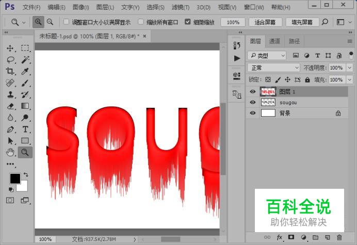
Task: Open the layer filter type dropdown
Action: (267, 56)
